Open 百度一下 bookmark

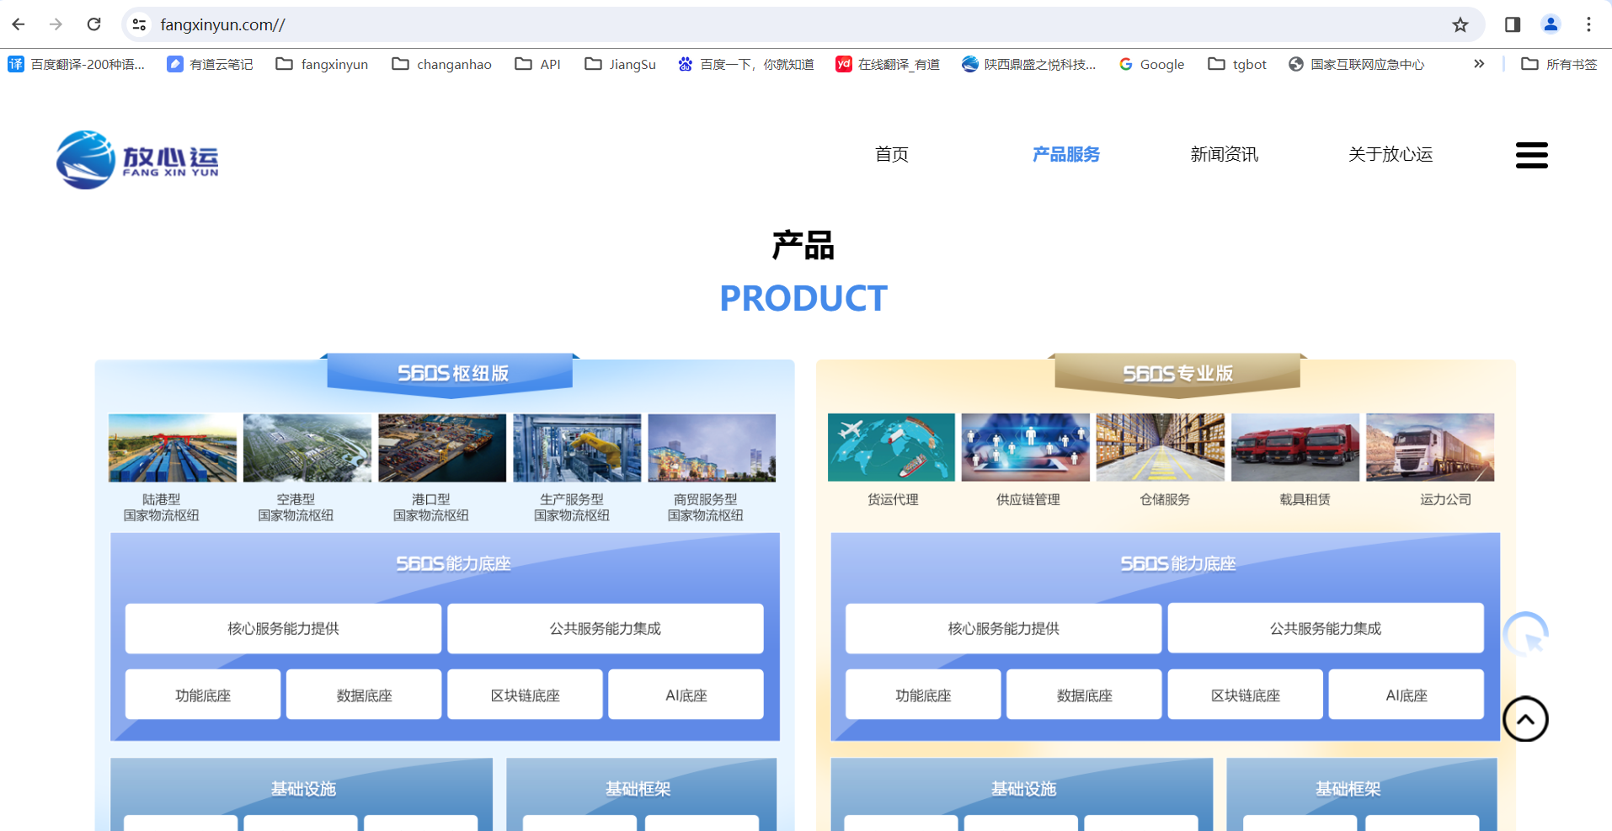746,64
